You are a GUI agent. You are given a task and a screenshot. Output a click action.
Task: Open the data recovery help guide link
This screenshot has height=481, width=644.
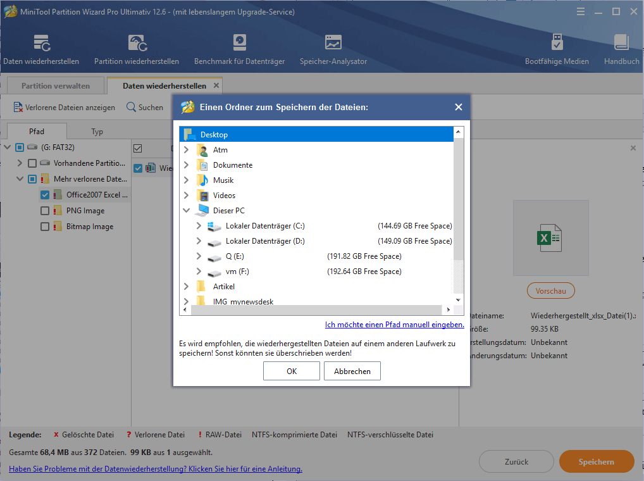click(156, 469)
